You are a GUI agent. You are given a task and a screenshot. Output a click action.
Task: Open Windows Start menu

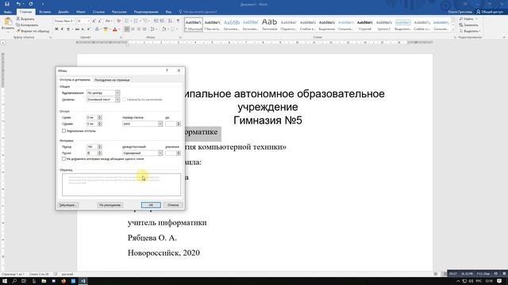coord(5,281)
